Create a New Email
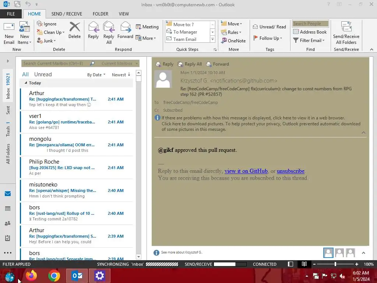Image resolution: width=377 pixels, height=283 pixels. click(x=9, y=33)
